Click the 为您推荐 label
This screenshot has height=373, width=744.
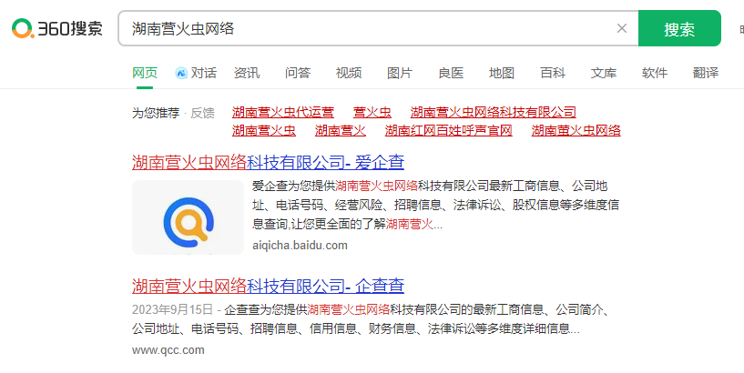156,113
